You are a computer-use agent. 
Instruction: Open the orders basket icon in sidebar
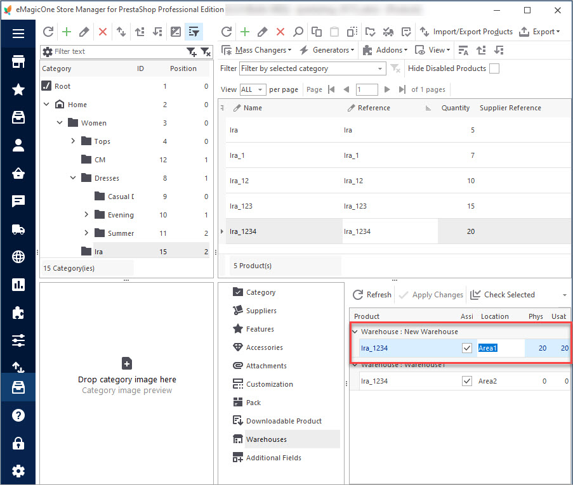click(x=18, y=173)
